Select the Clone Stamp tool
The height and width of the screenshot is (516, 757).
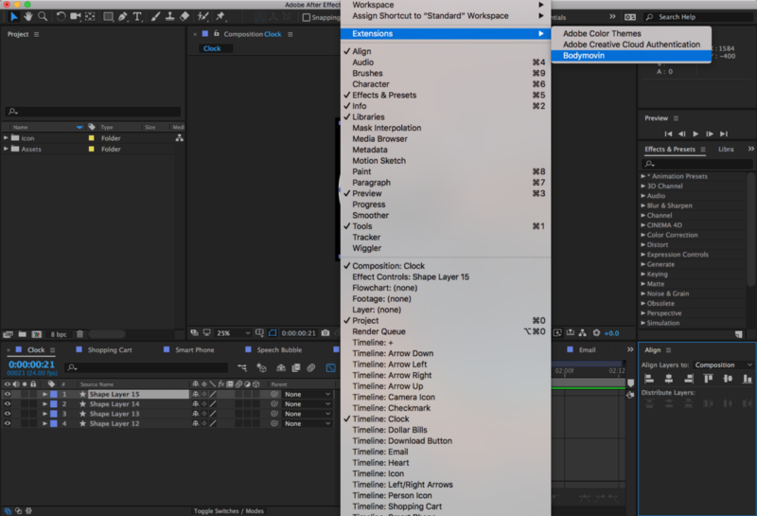tap(170, 17)
